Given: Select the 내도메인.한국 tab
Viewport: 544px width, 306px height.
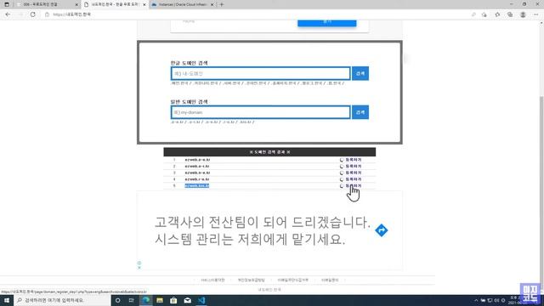Looking at the screenshot, I should [115, 4].
